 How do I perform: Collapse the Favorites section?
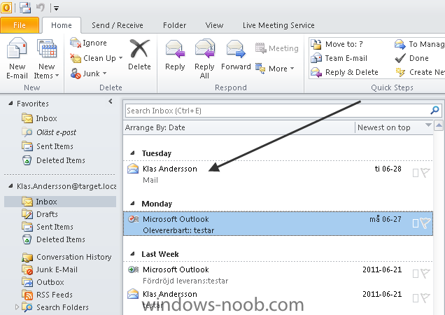pos(10,104)
